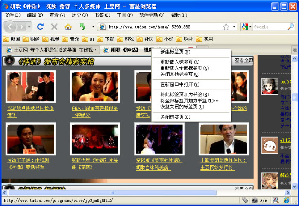This screenshot has width=299, height=206.
Task: Open the 软件更新 menu
Action: click(x=152, y=15)
